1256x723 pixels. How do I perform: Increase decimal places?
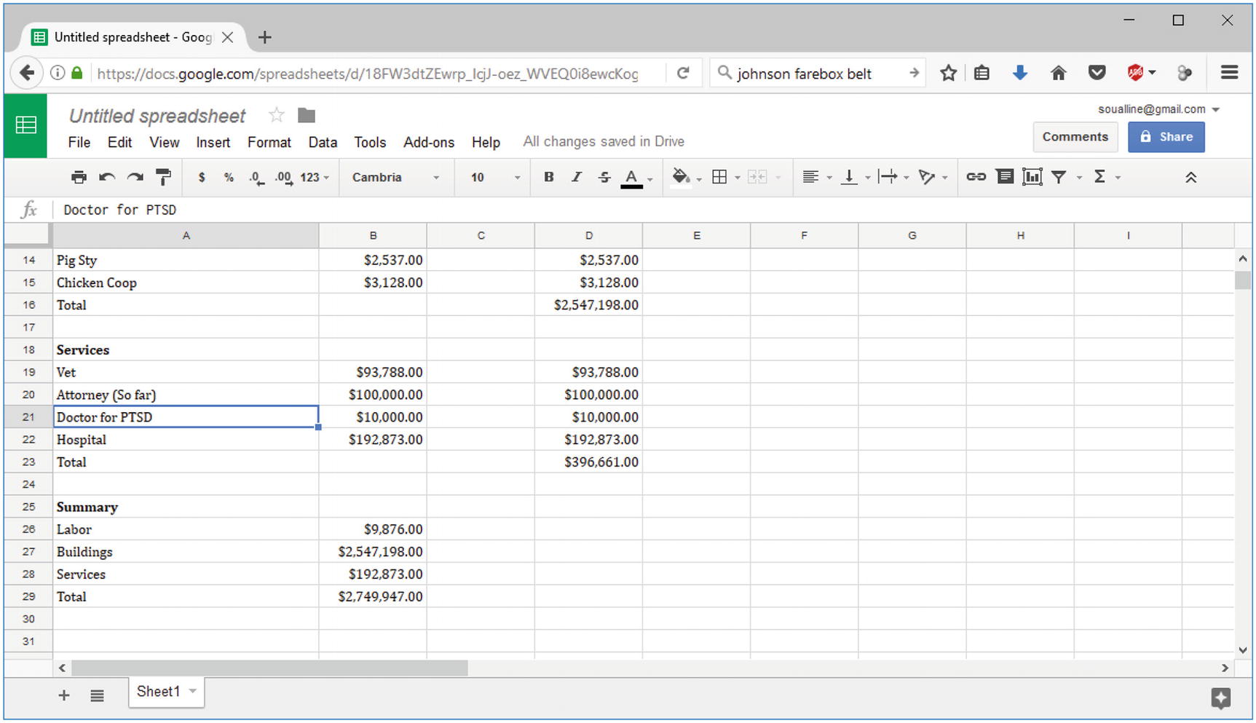[x=284, y=178]
